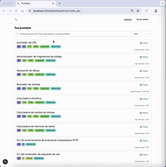166x167 pixels.
Task: Open the Aplicación de dibujo prompt
Action: point(28,71)
